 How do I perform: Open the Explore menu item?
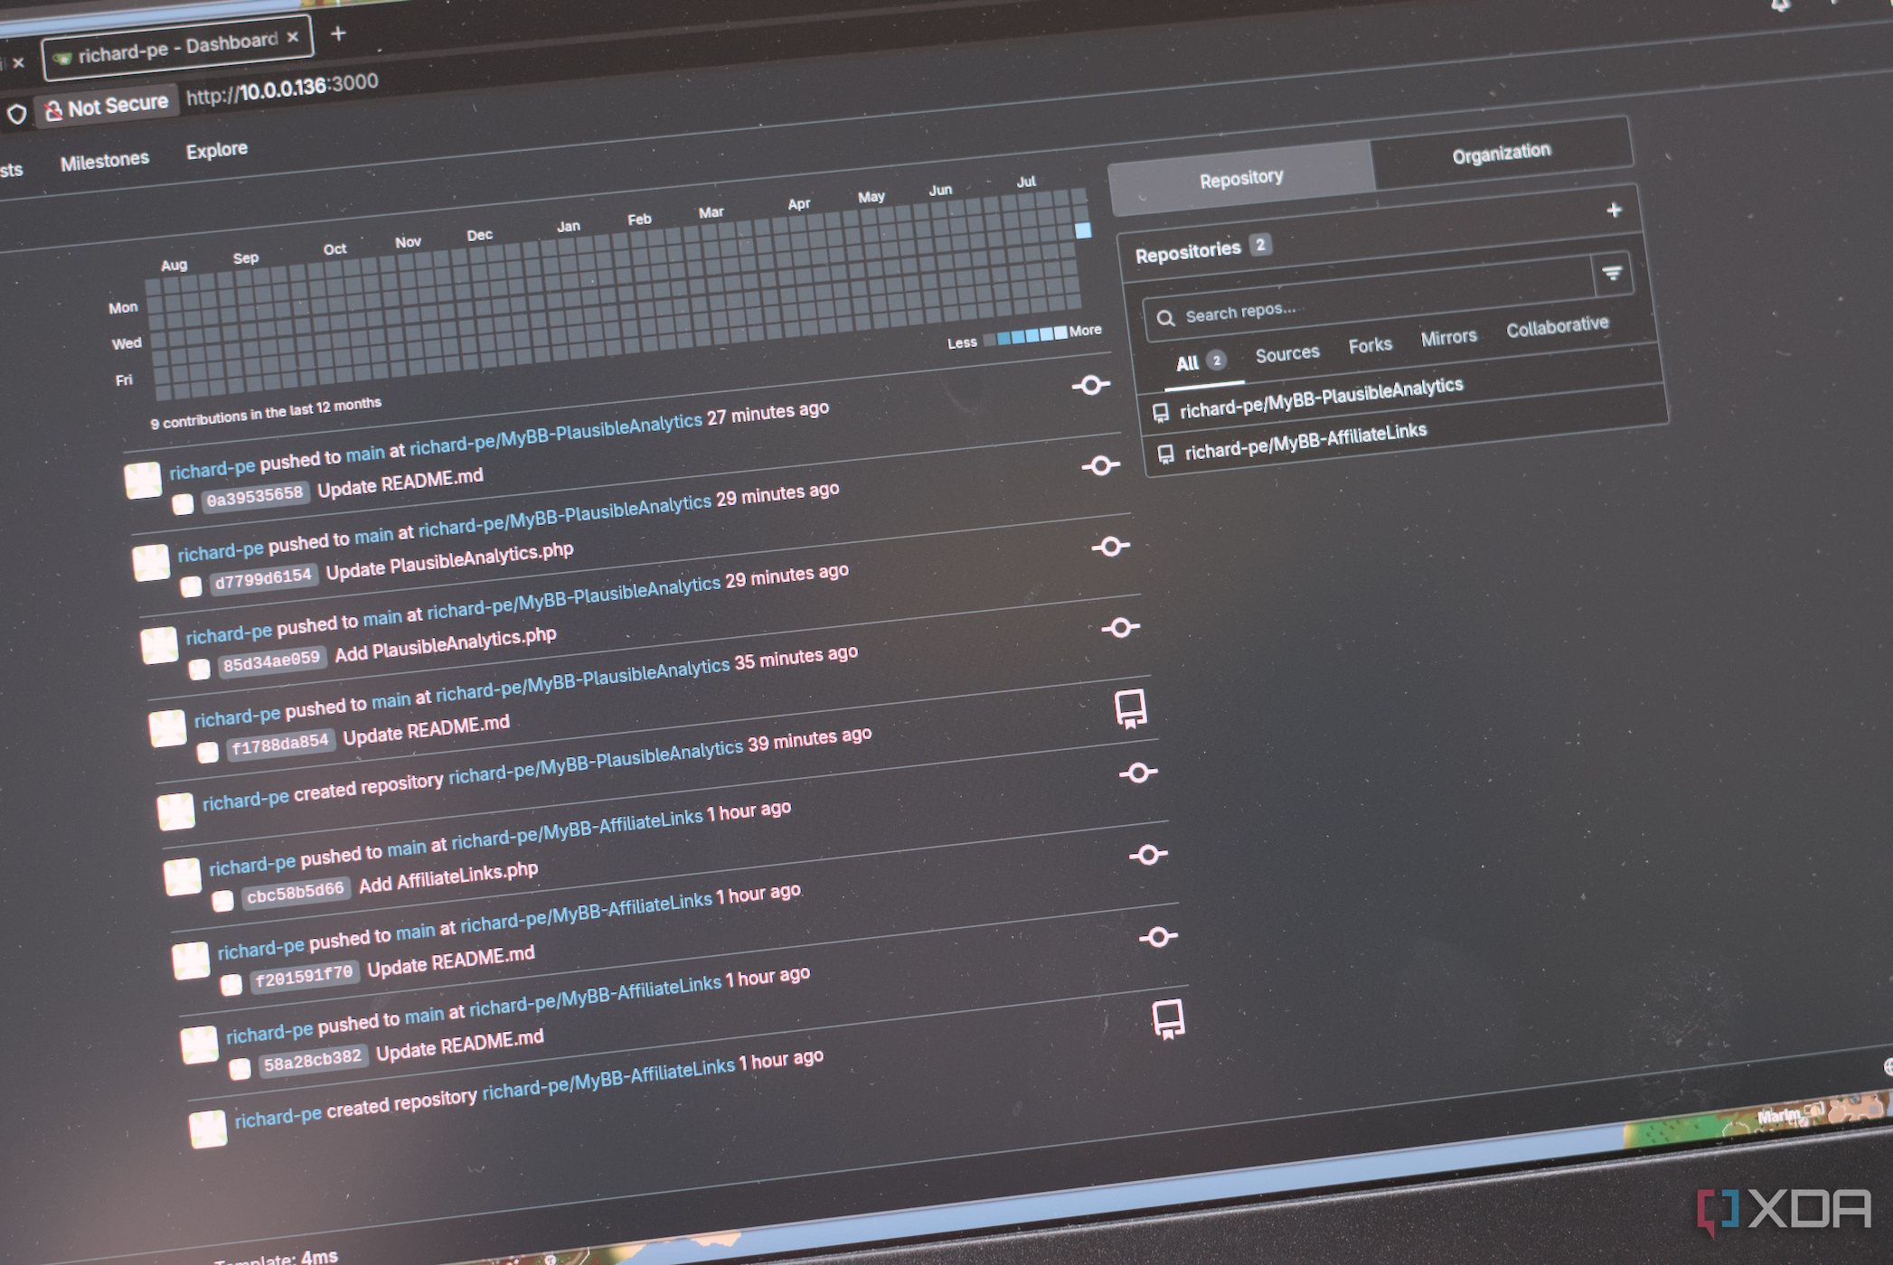coord(217,150)
